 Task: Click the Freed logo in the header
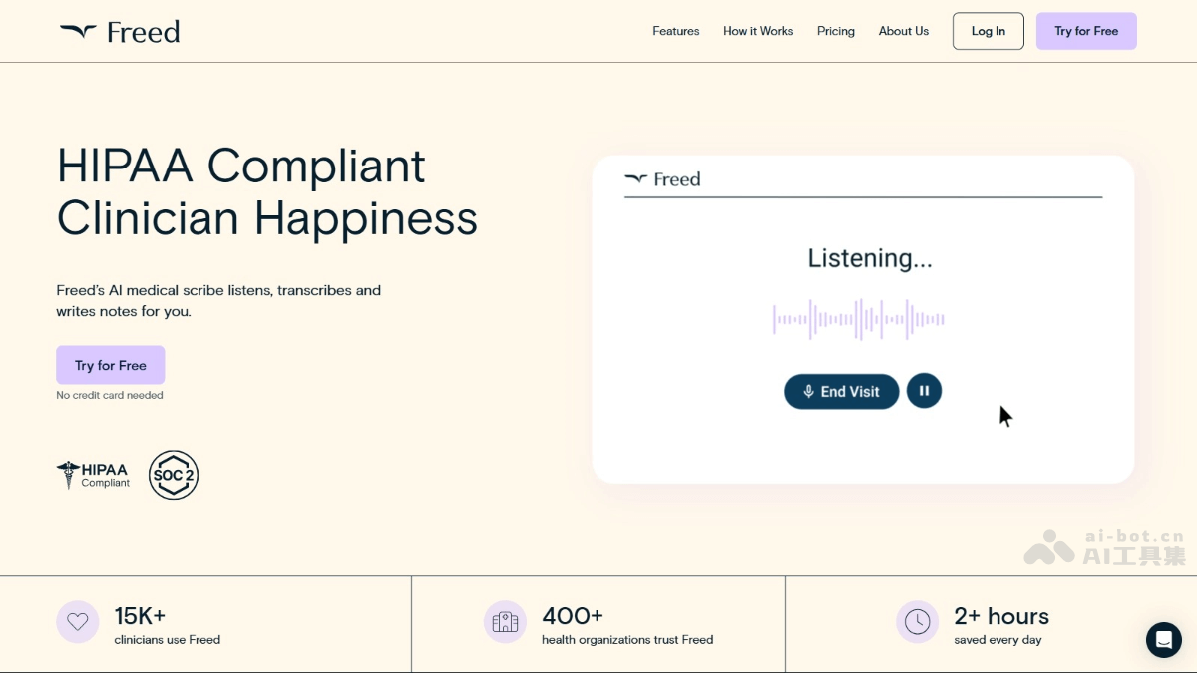point(120,32)
